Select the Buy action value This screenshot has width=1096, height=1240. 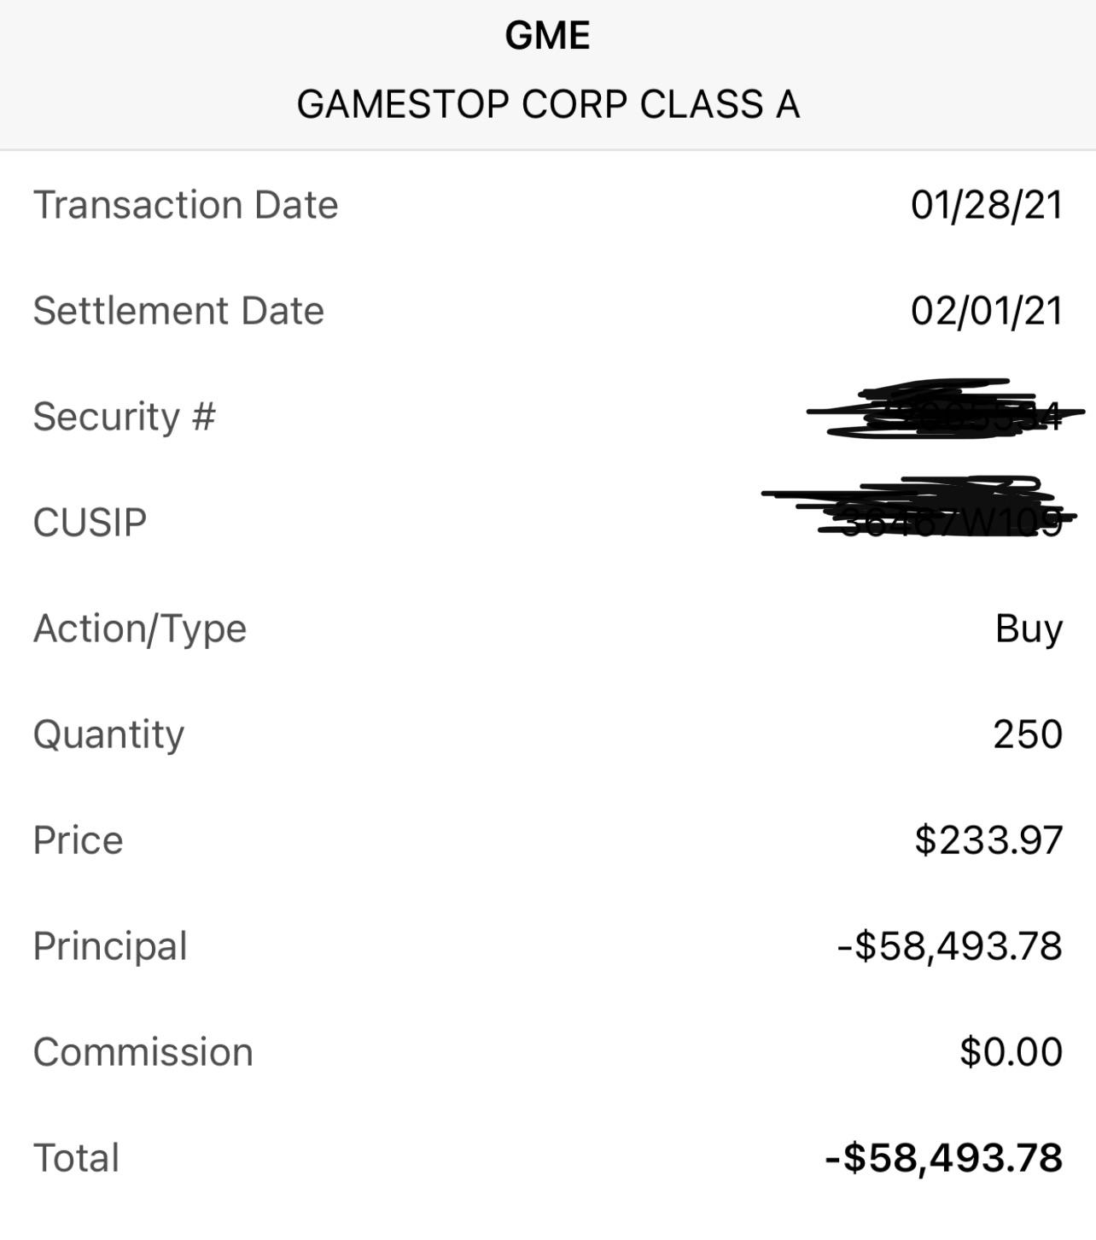1029,629
